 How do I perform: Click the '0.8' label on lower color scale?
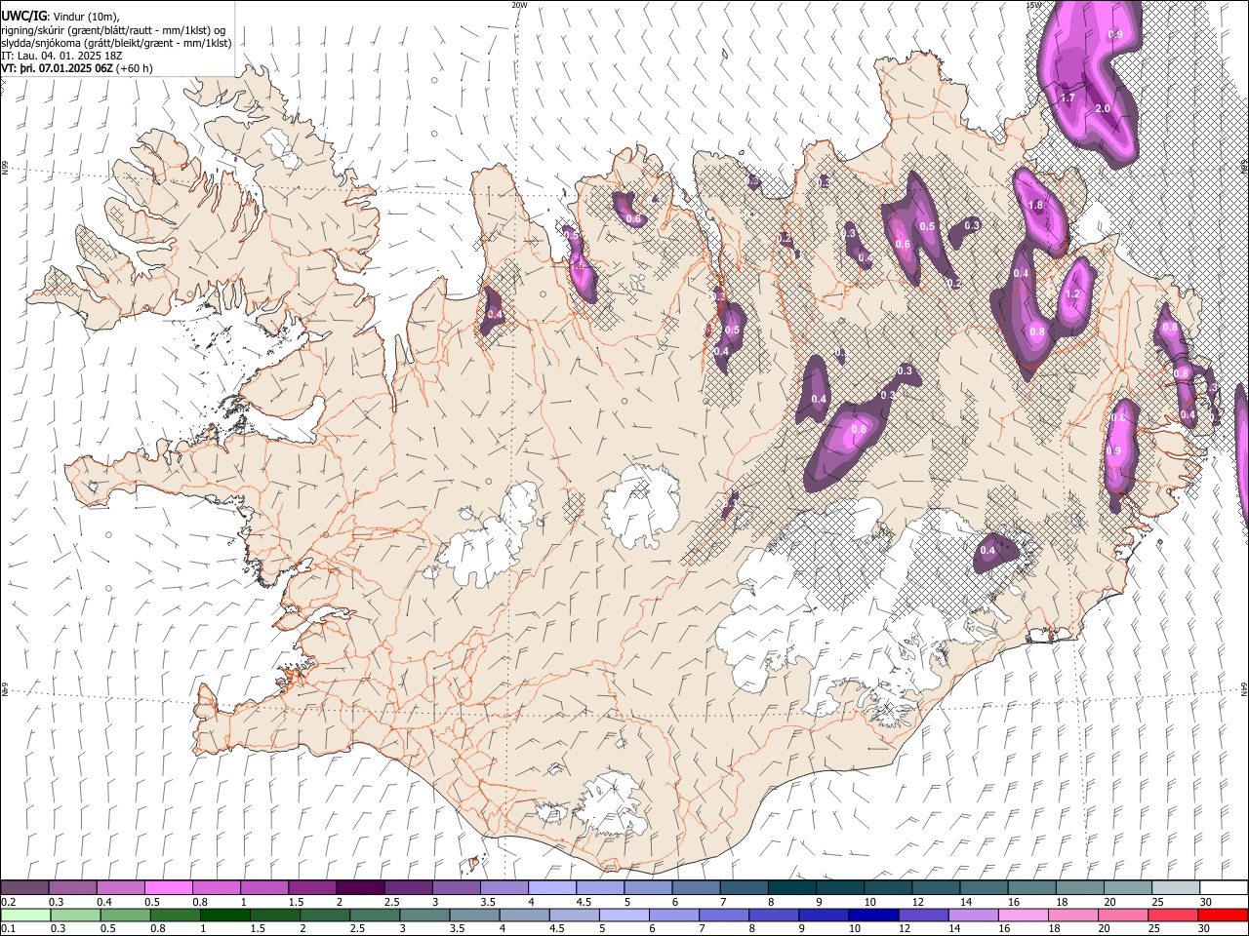[157, 928]
